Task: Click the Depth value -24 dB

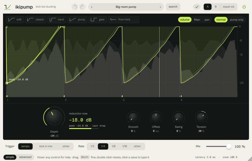Action: point(54,136)
